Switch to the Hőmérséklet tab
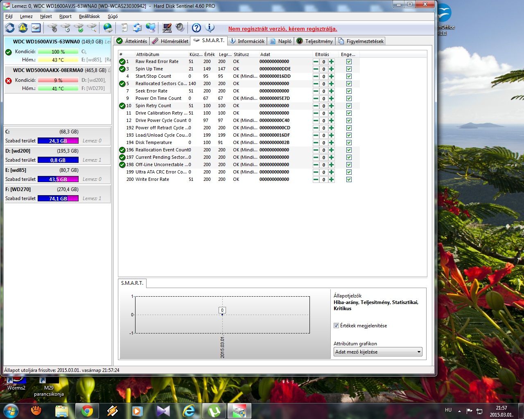524x419 pixels. pos(170,41)
